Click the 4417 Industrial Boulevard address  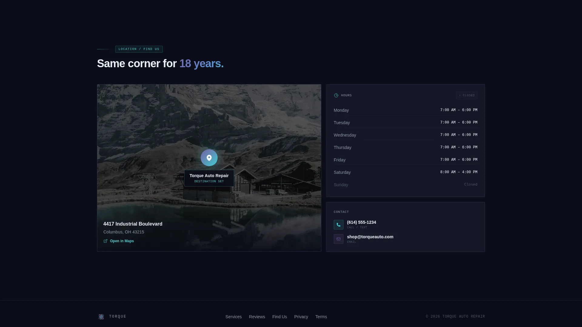click(x=133, y=224)
